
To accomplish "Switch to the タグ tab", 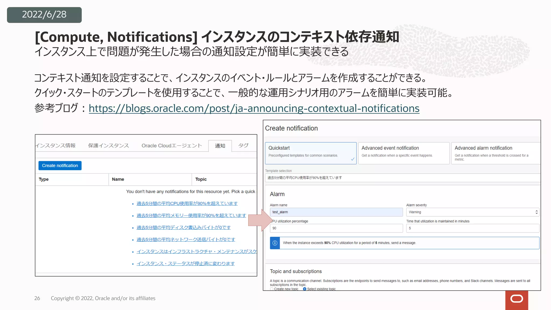I will tap(243, 146).
